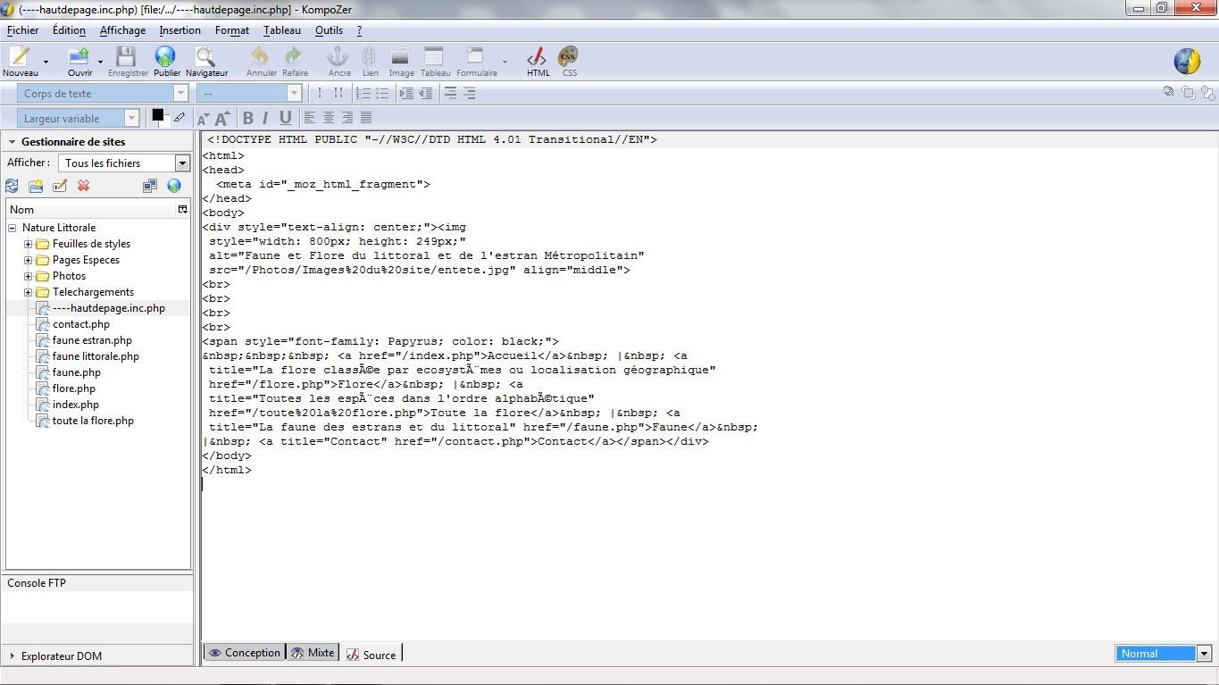The width and height of the screenshot is (1219, 685).
Task: Click the site manager globe publish icon
Action: [x=174, y=186]
